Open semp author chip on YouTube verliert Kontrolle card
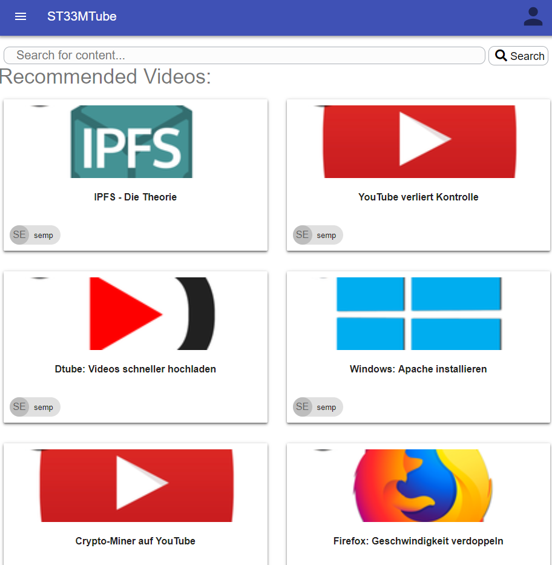The width and height of the screenshot is (552, 565). [318, 235]
